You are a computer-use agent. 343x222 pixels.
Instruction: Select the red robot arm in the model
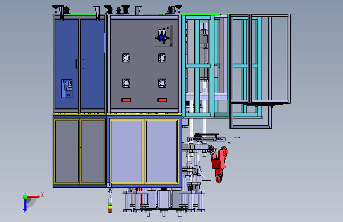pyautogui.click(x=219, y=164)
